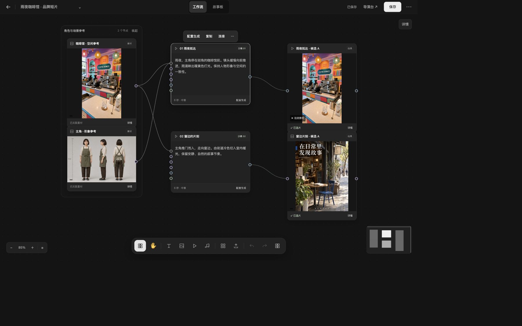Viewport: 522px width, 326px height.
Task: Choose 复制 in the floating toolbar
Action: point(209,36)
